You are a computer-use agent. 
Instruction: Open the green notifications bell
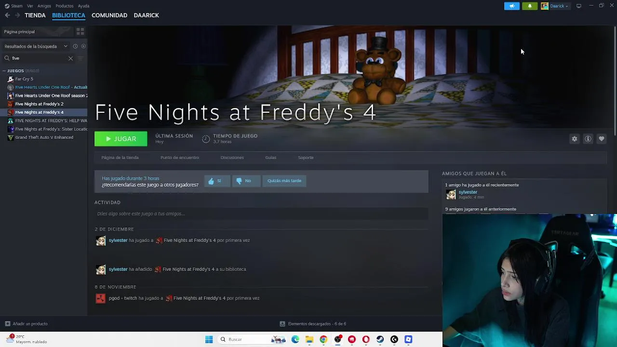click(x=530, y=6)
